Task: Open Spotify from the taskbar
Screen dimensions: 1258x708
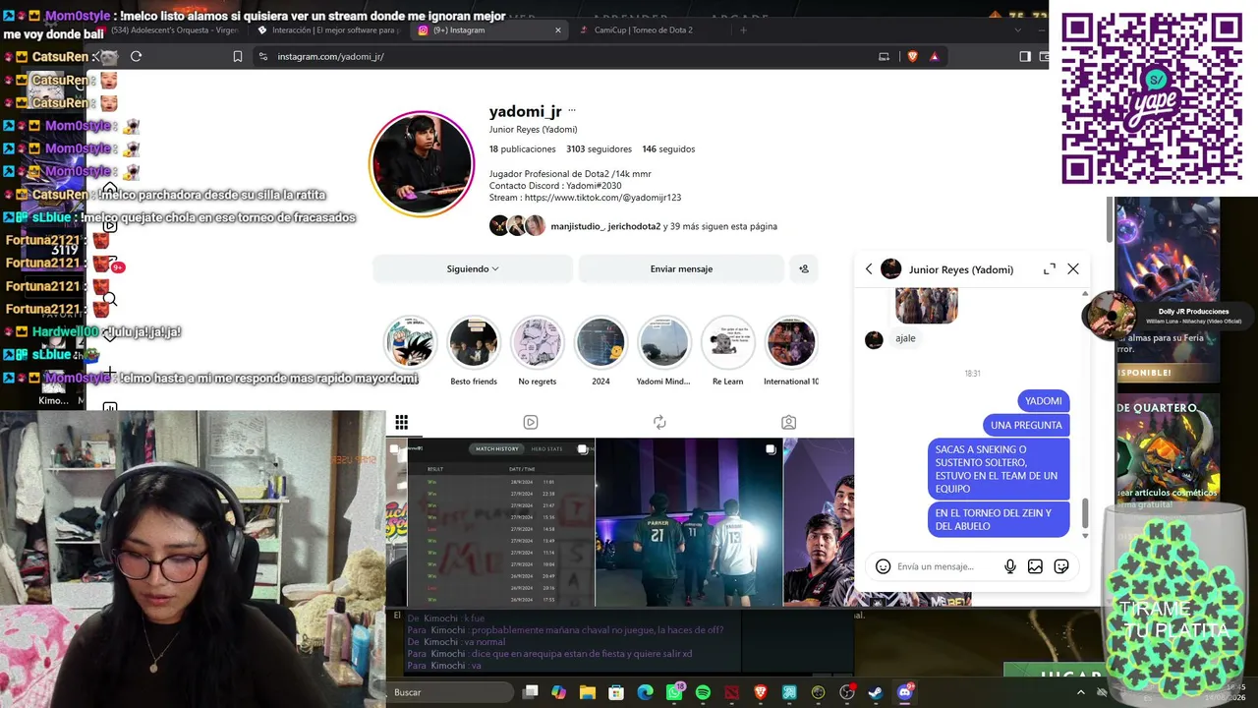Action: pos(703,692)
